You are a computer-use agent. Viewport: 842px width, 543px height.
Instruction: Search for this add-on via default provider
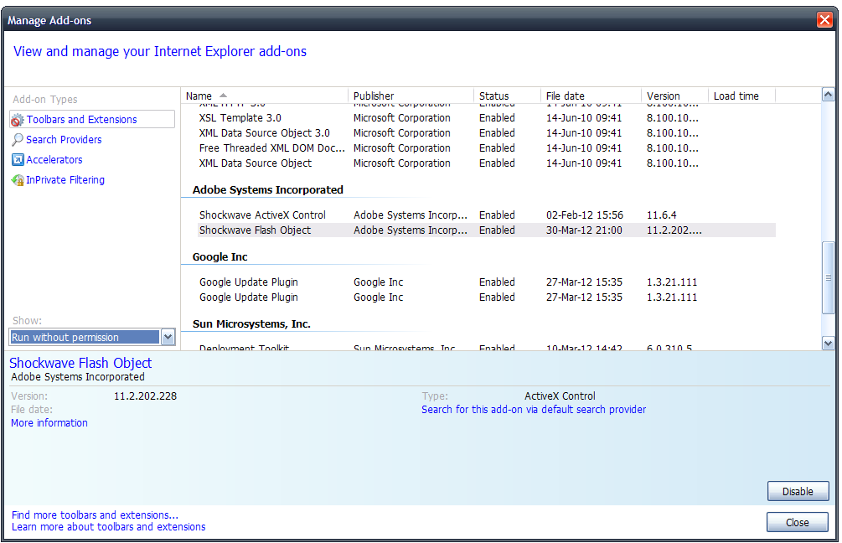click(534, 409)
